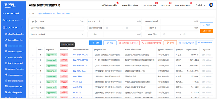Tick the checkbox for row CGHT-037
The height and width of the screenshot is (99, 217).
33,87
